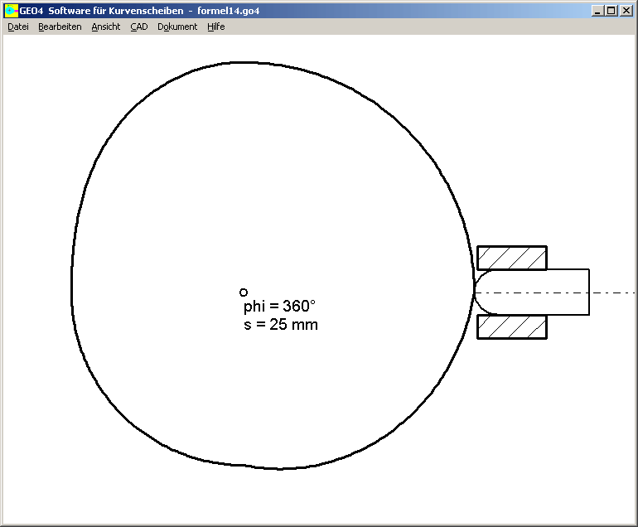Open the Ansicht menu
The width and height of the screenshot is (638, 527).
tap(105, 27)
